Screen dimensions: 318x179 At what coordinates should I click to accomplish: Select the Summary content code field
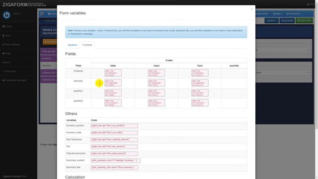[x=116, y=161]
